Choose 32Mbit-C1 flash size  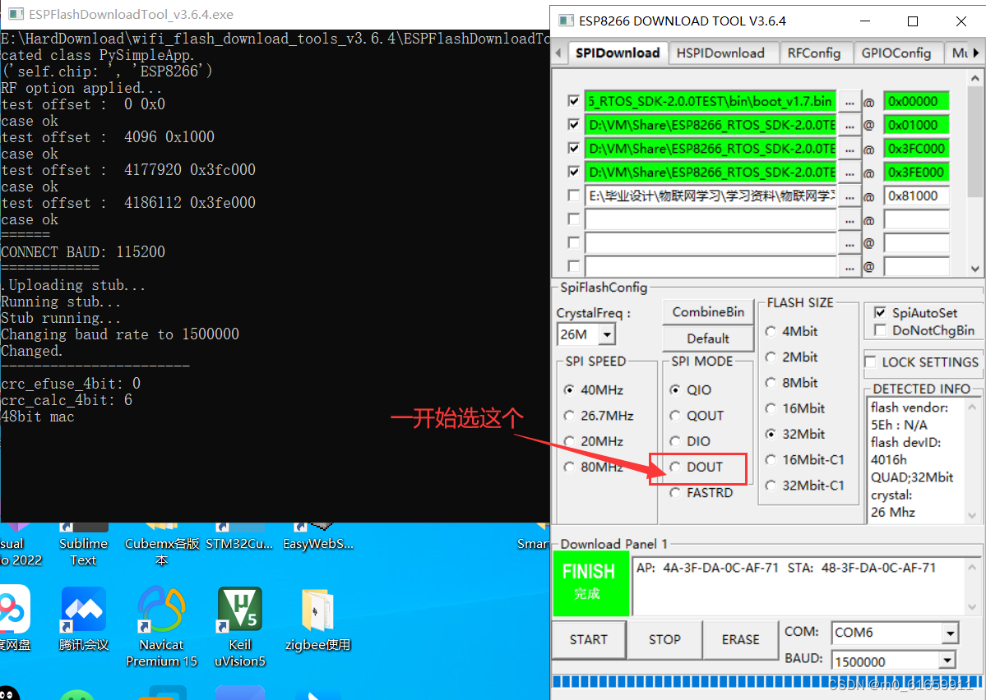click(x=771, y=486)
